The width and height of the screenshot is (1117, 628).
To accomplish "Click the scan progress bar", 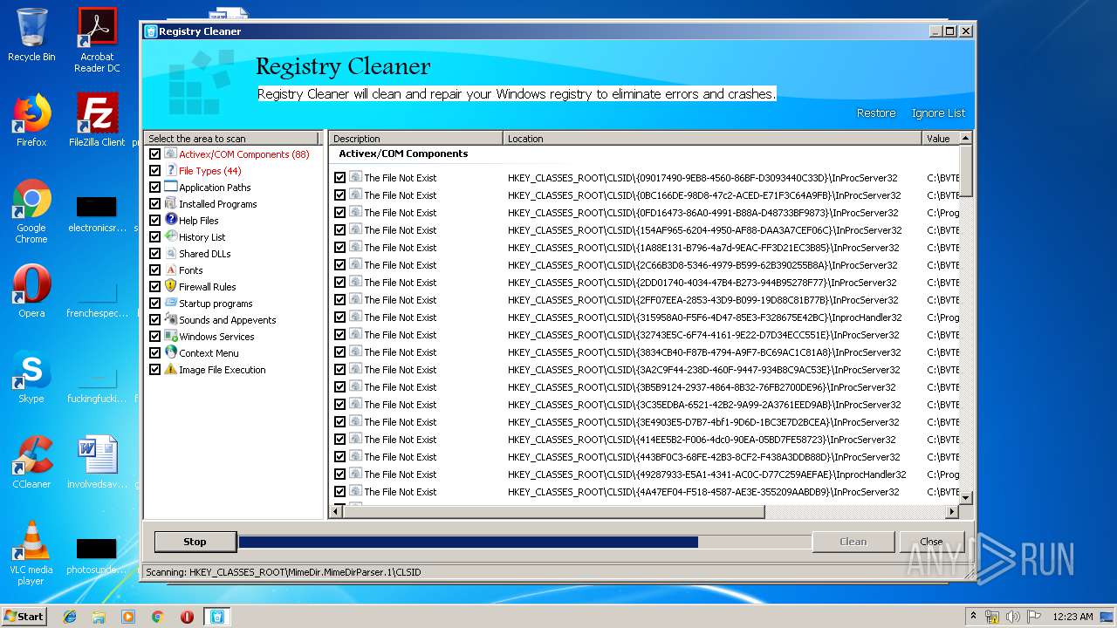I will [524, 542].
